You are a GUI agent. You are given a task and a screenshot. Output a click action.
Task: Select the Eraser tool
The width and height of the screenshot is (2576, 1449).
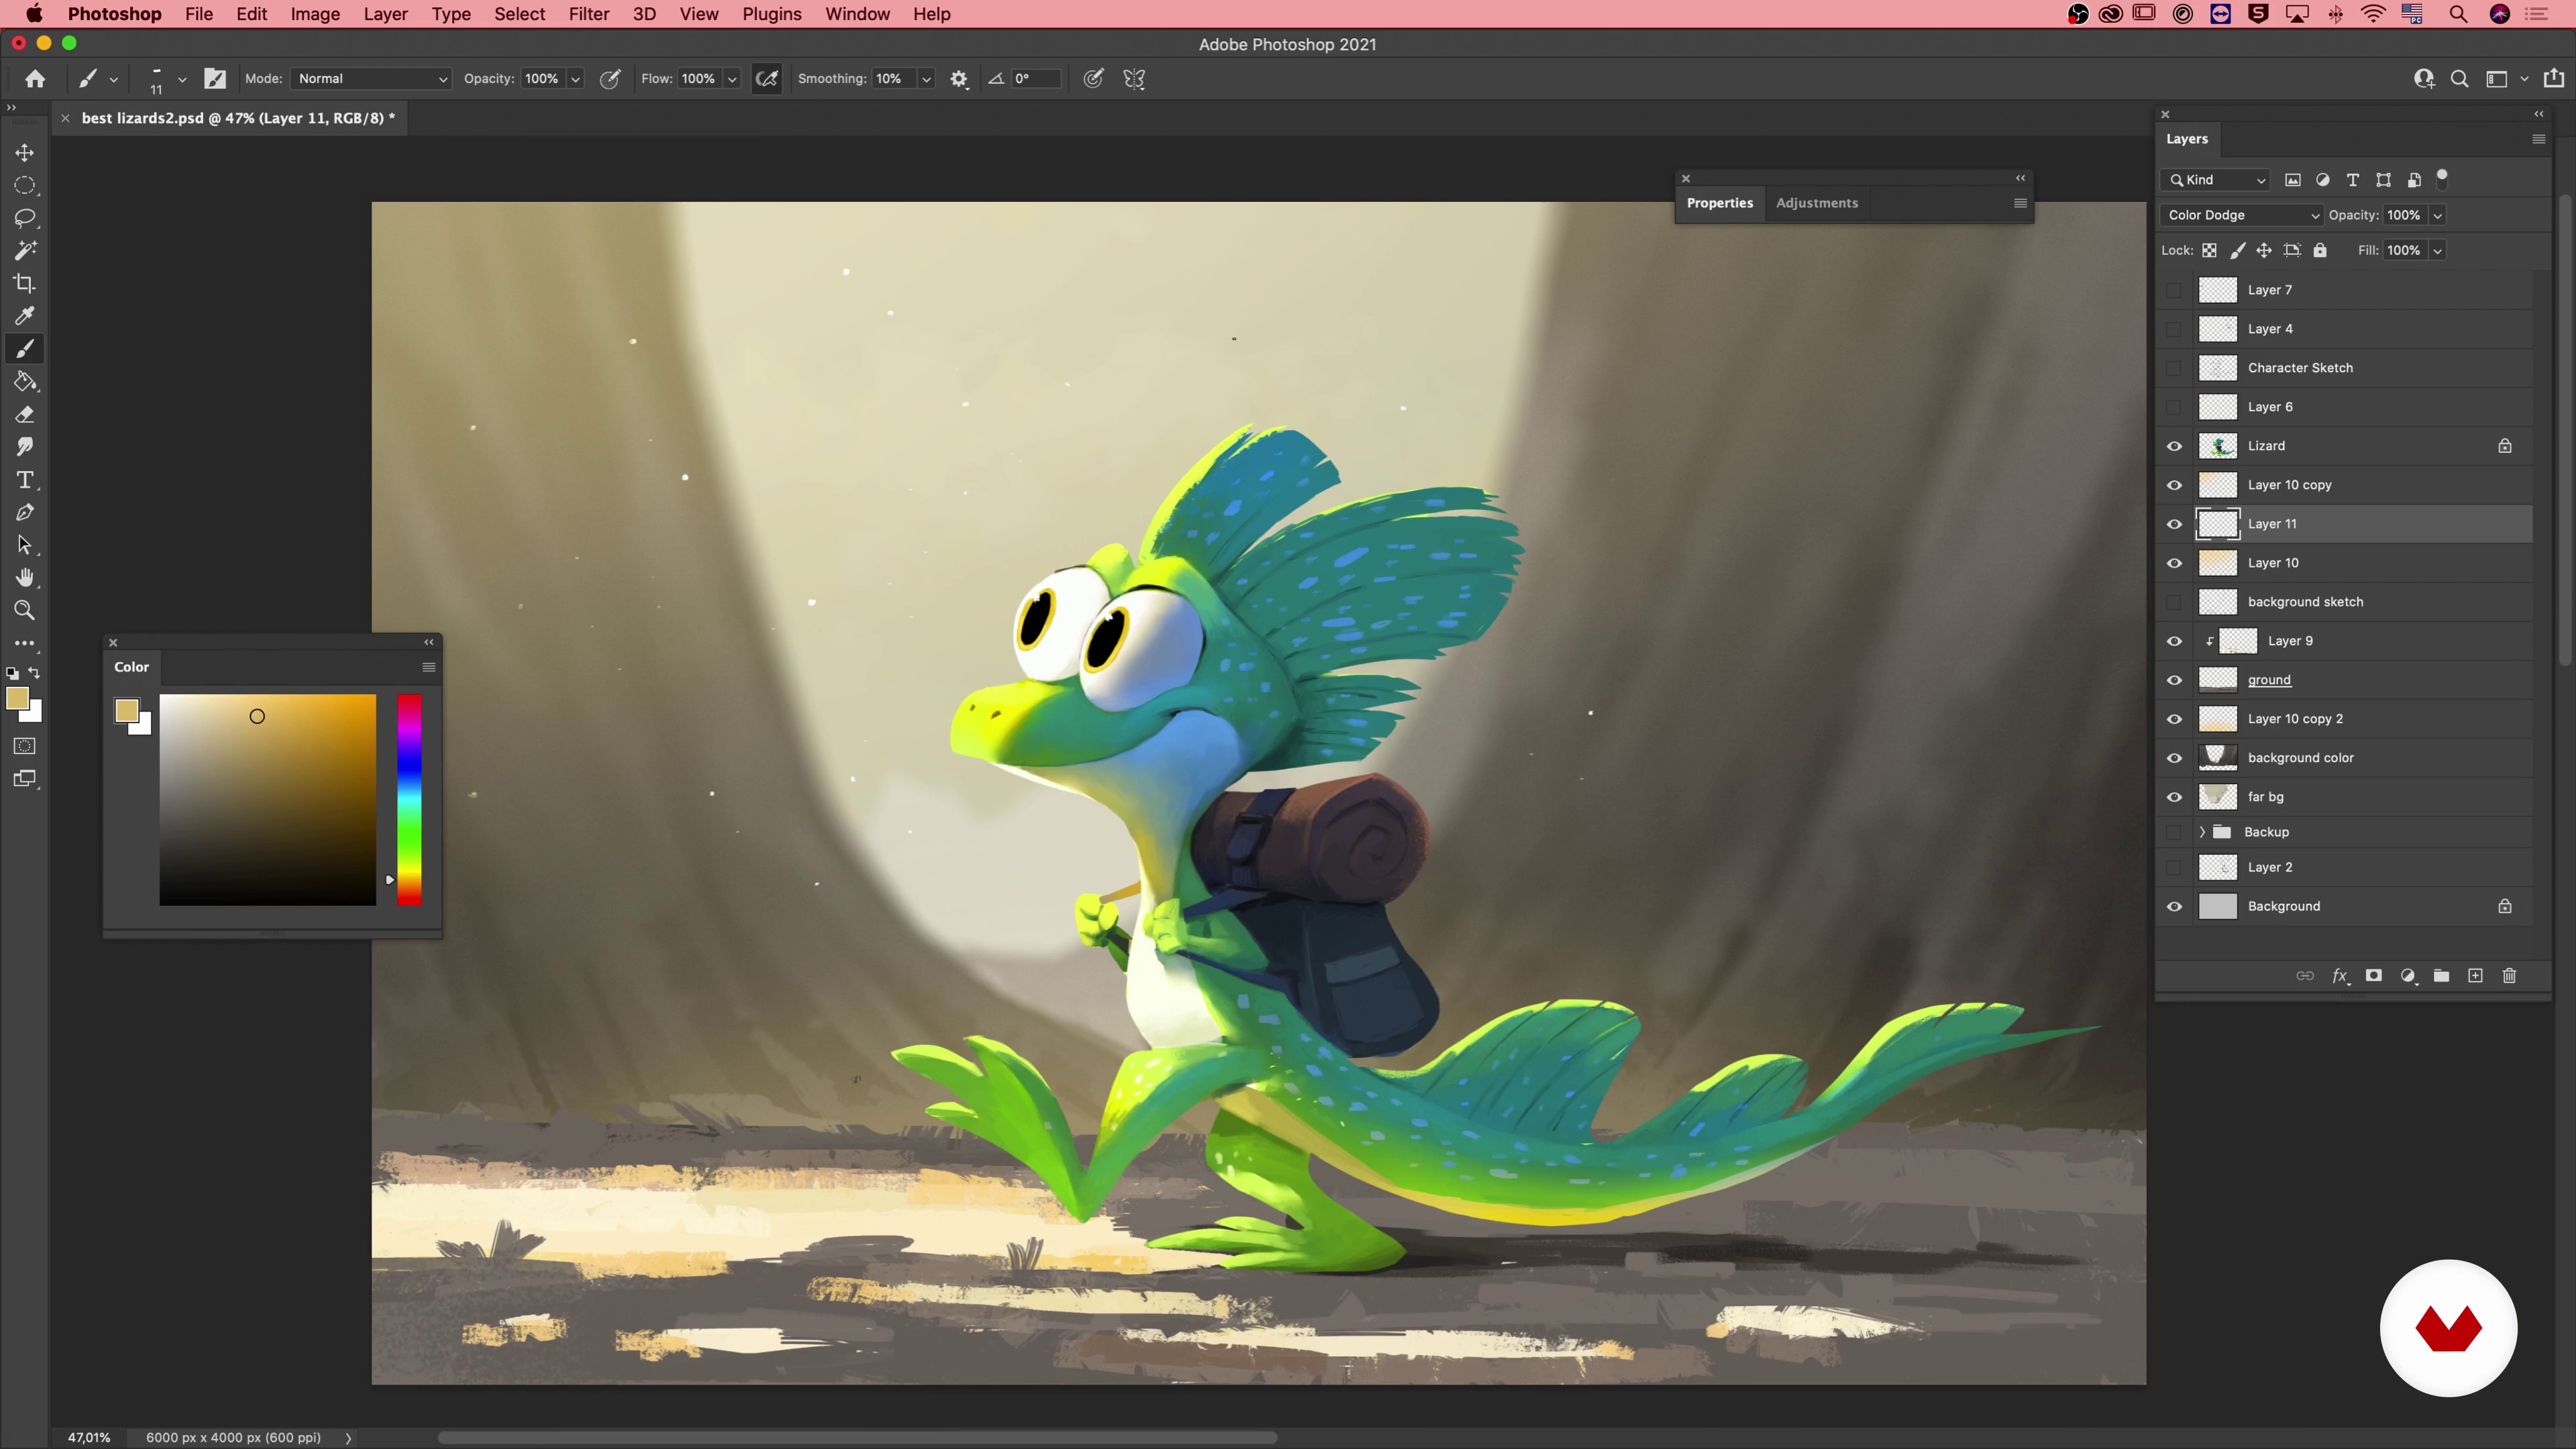[x=25, y=414]
